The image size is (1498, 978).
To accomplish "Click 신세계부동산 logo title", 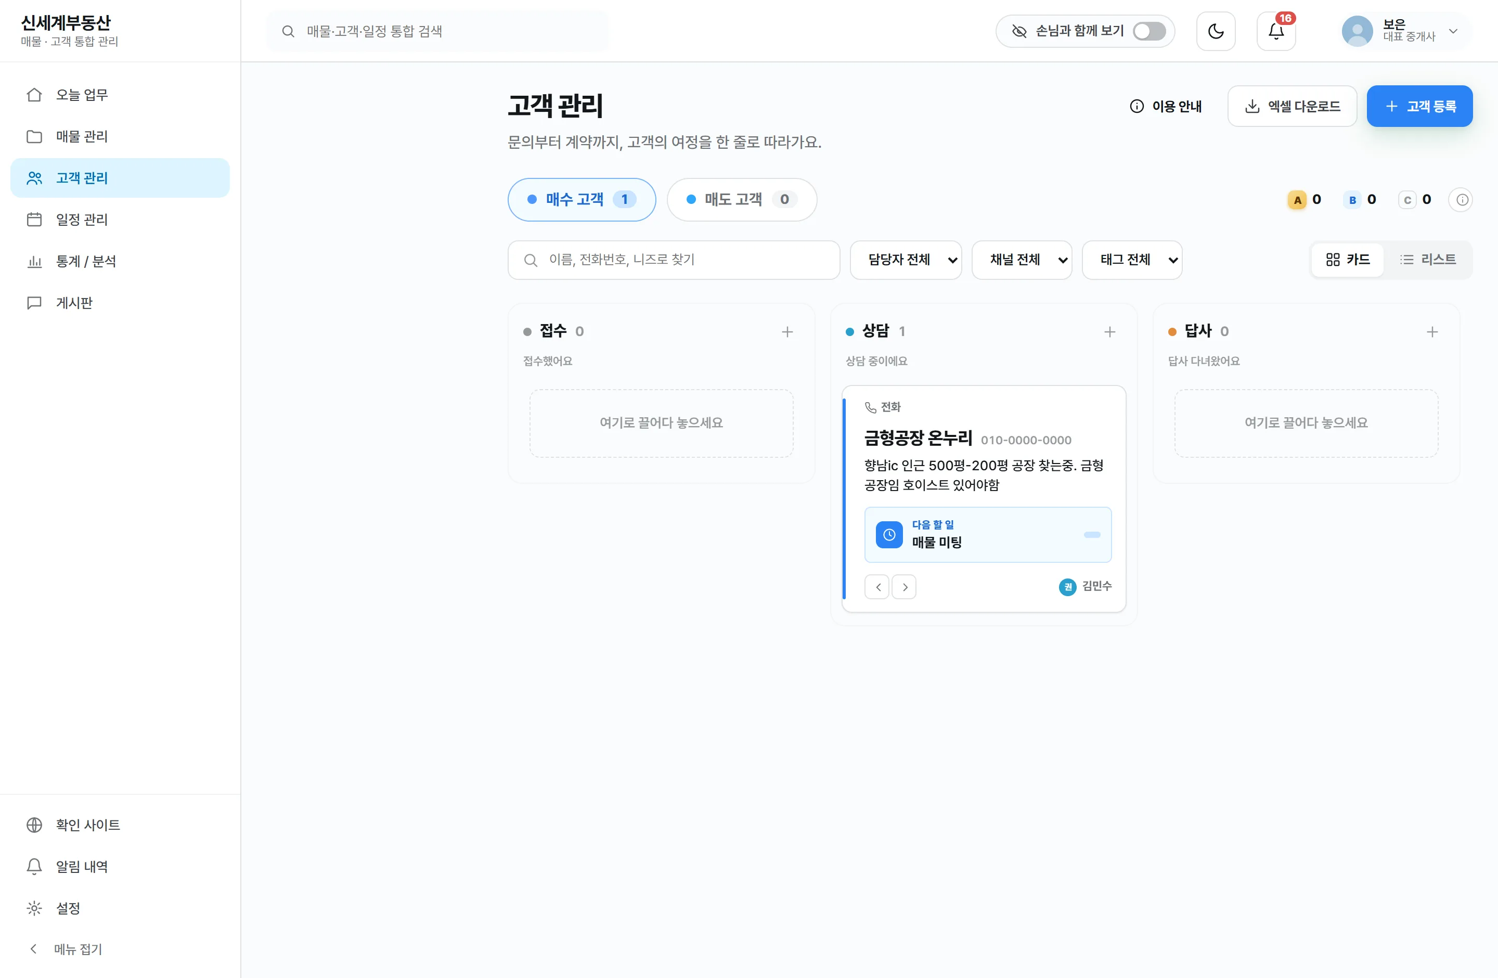I will click(66, 23).
